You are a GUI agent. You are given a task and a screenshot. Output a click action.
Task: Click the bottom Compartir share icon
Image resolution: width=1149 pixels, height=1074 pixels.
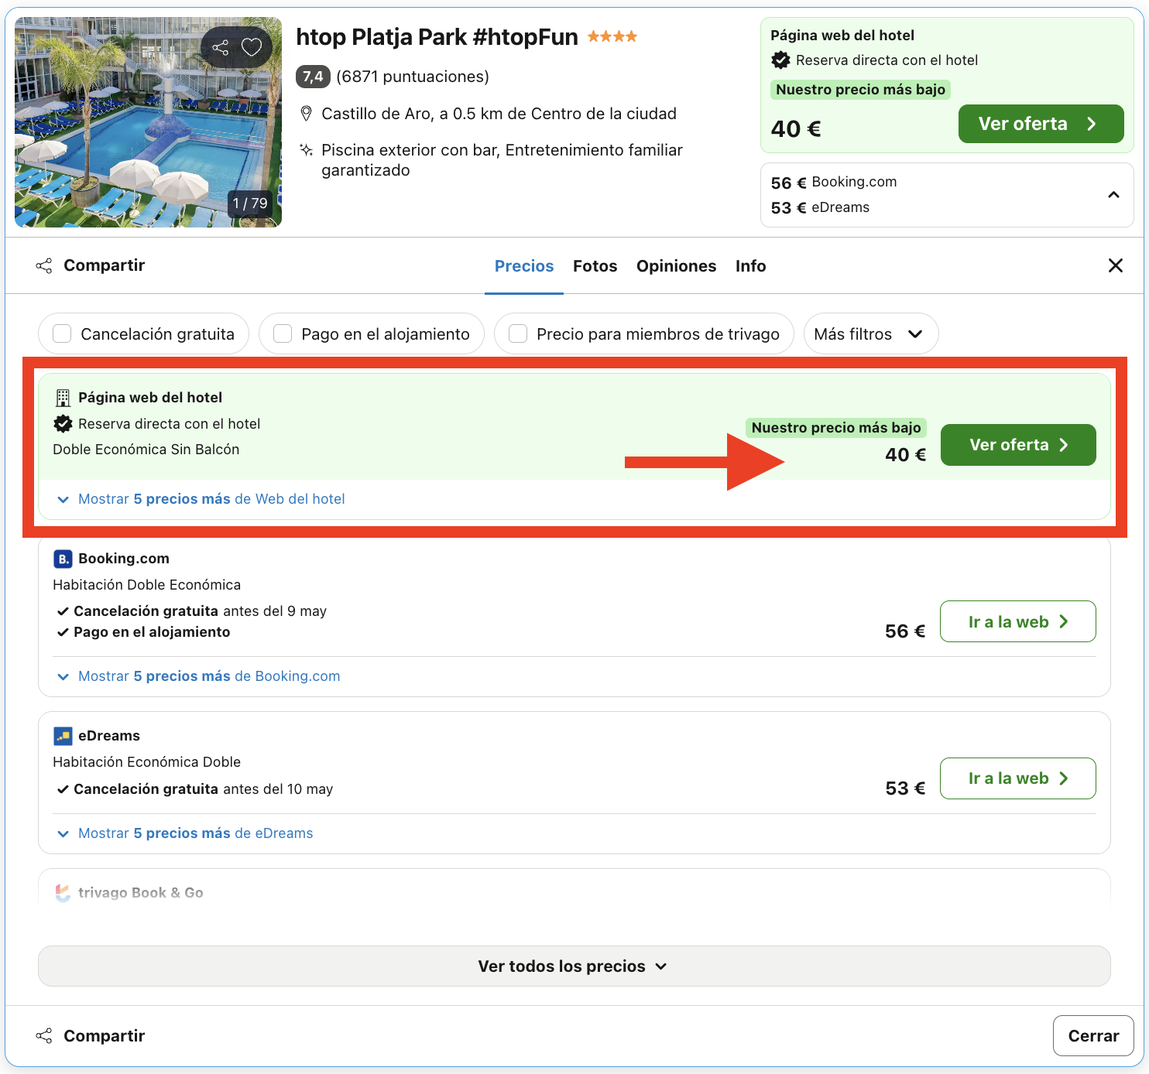click(x=44, y=1036)
